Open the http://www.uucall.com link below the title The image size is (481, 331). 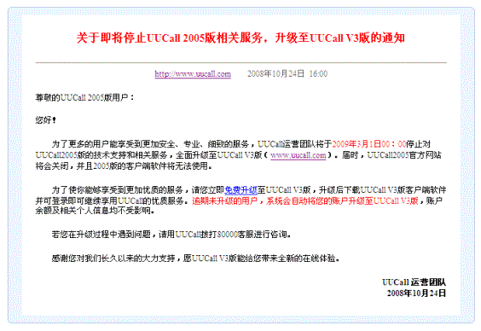pyautogui.click(x=193, y=74)
